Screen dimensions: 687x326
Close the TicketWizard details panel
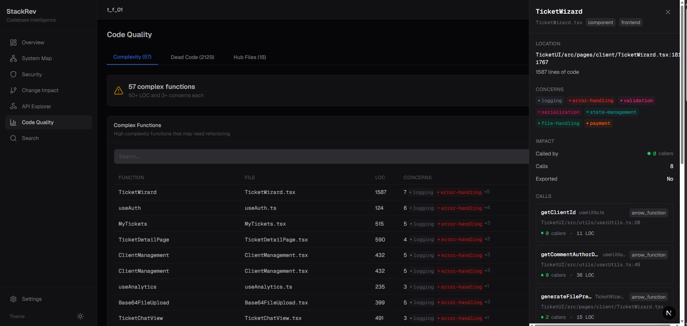click(668, 12)
